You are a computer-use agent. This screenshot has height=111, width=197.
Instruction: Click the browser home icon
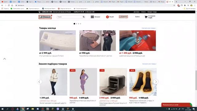pos(12,6)
